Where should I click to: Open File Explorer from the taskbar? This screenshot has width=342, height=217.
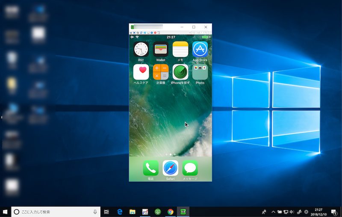click(x=132, y=212)
